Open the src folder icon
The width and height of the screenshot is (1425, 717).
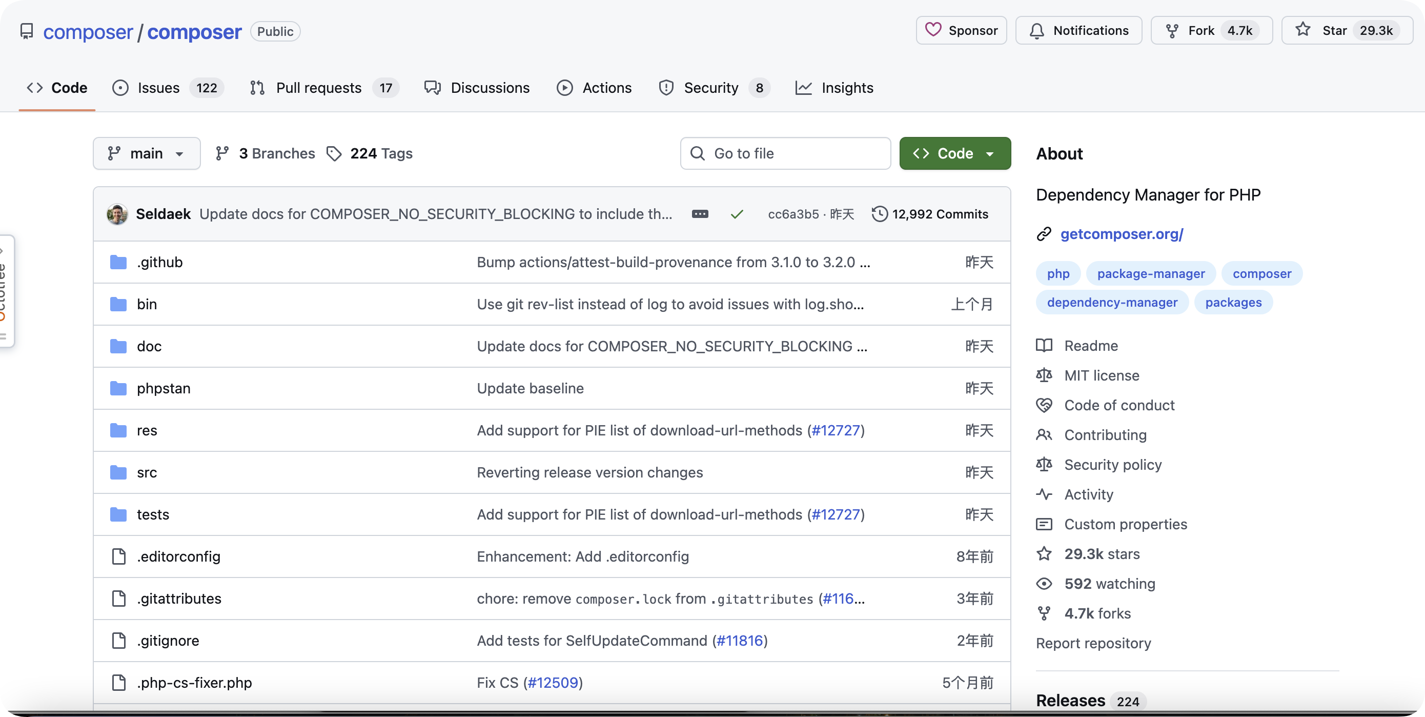point(118,472)
